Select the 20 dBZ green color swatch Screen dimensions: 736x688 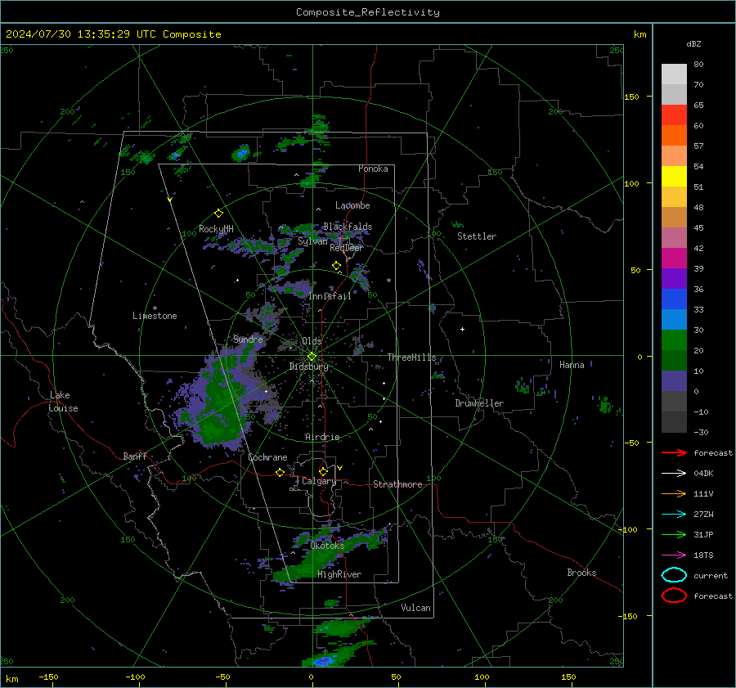pyautogui.click(x=674, y=340)
